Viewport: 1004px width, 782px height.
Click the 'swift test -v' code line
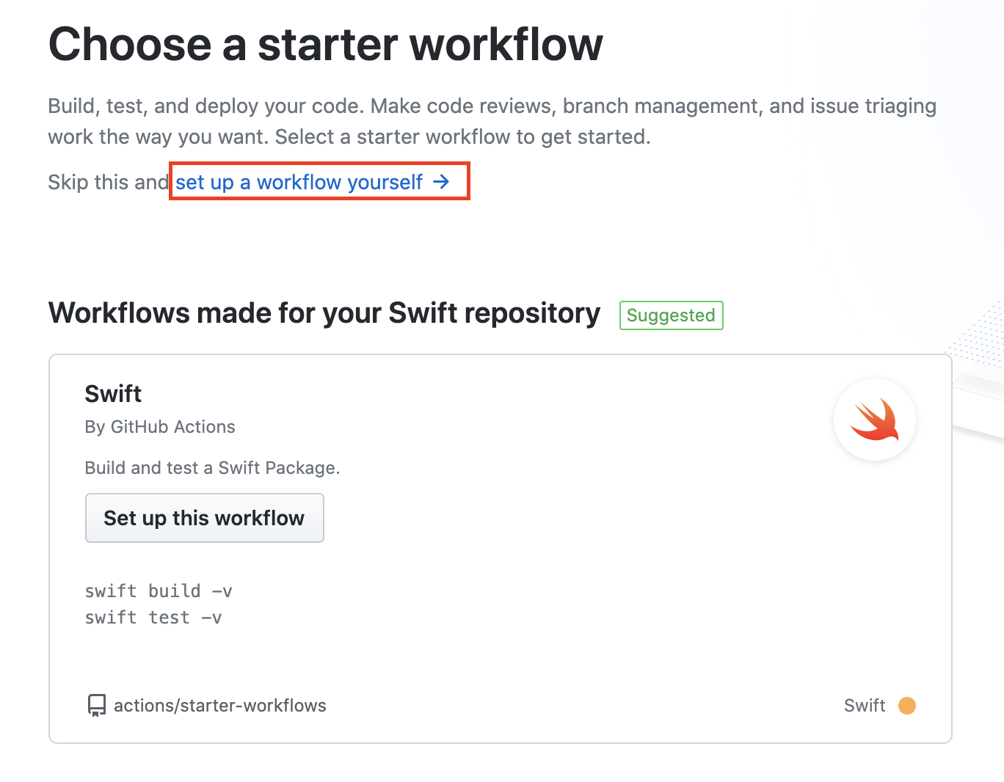point(153,618)
